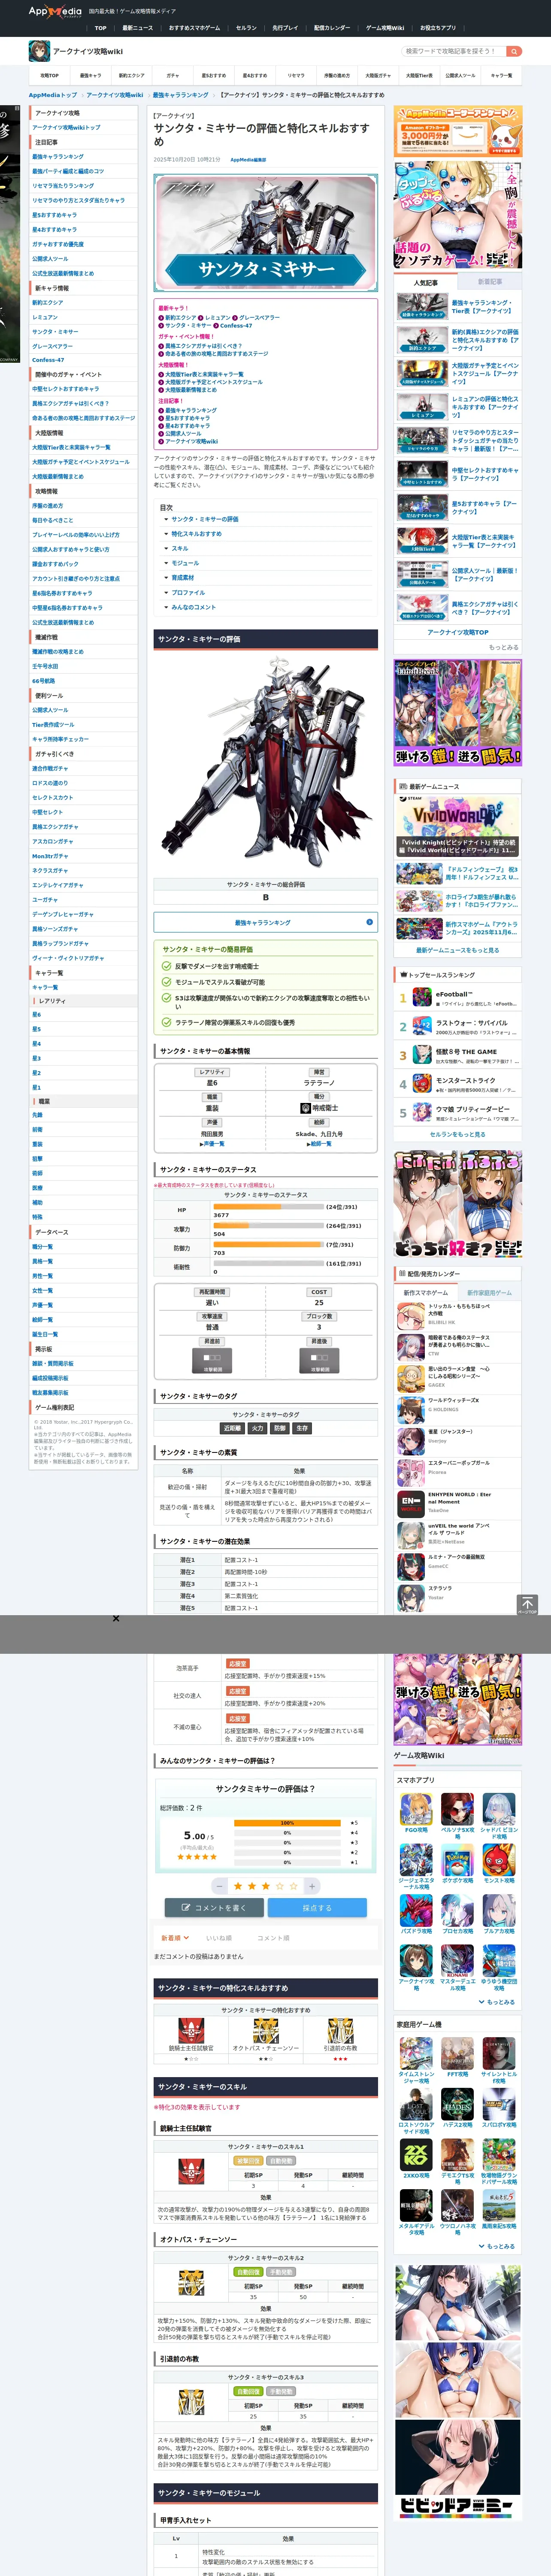Click the blue 採点する button

point(317,1908)
